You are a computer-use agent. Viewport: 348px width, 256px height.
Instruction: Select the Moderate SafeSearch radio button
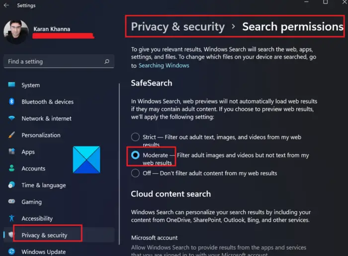[135, 155]
